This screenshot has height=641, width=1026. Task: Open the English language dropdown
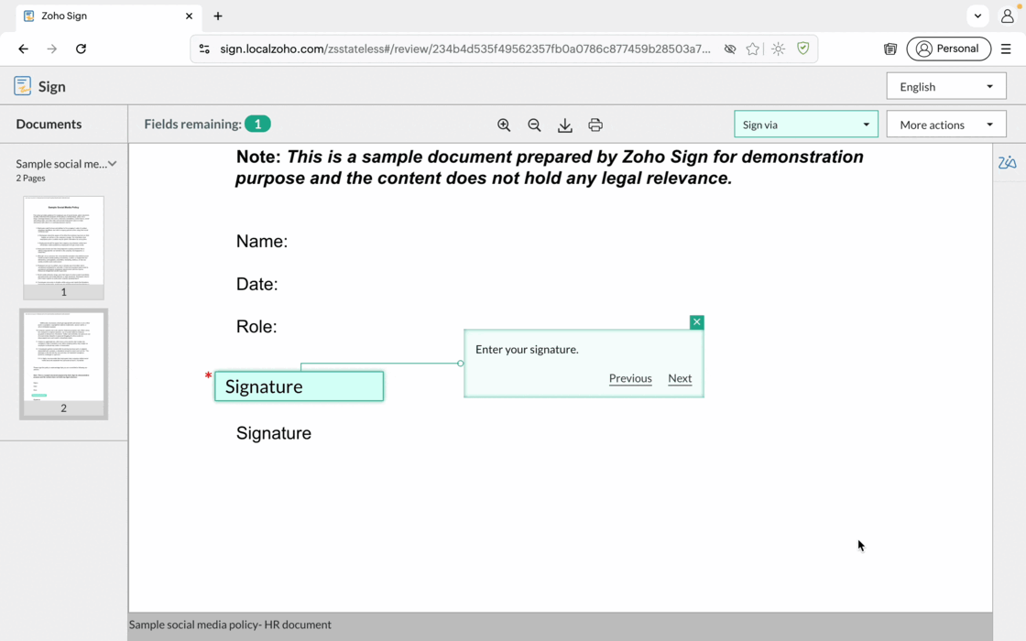pos(945,87)
